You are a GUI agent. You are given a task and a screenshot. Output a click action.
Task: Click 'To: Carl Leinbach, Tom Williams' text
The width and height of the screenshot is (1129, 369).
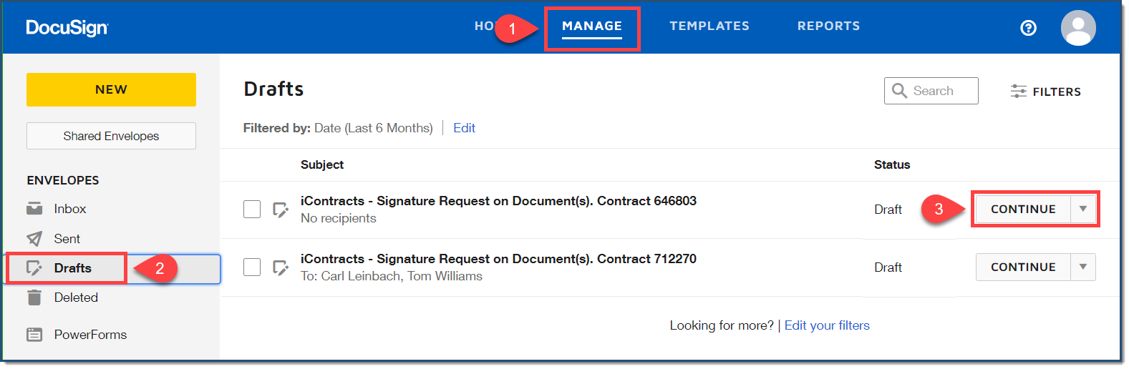point(392,276)
